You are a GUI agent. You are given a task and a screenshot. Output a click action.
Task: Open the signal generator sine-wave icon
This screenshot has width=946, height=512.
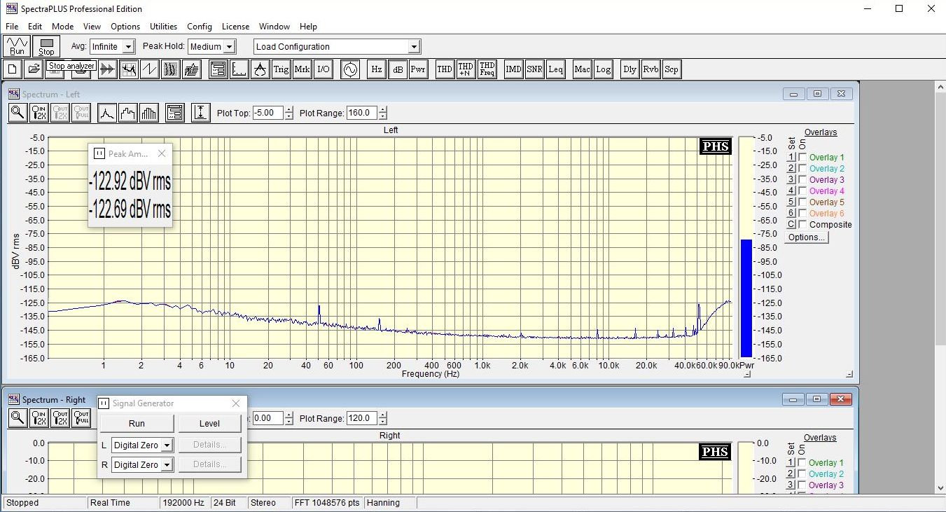point(349,69)
